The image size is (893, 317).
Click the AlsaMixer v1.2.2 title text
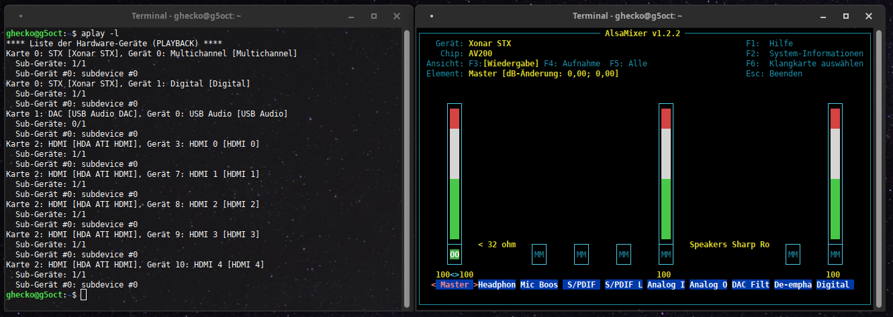[x=643, y=34]
